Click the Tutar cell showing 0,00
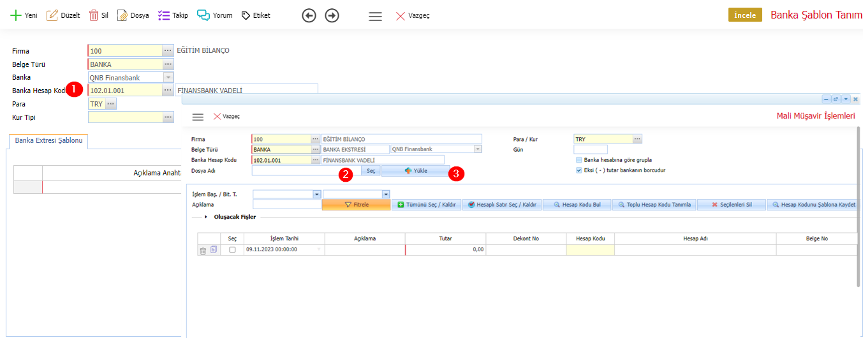This screenshot has width=863, height=338. click(445, 250)
